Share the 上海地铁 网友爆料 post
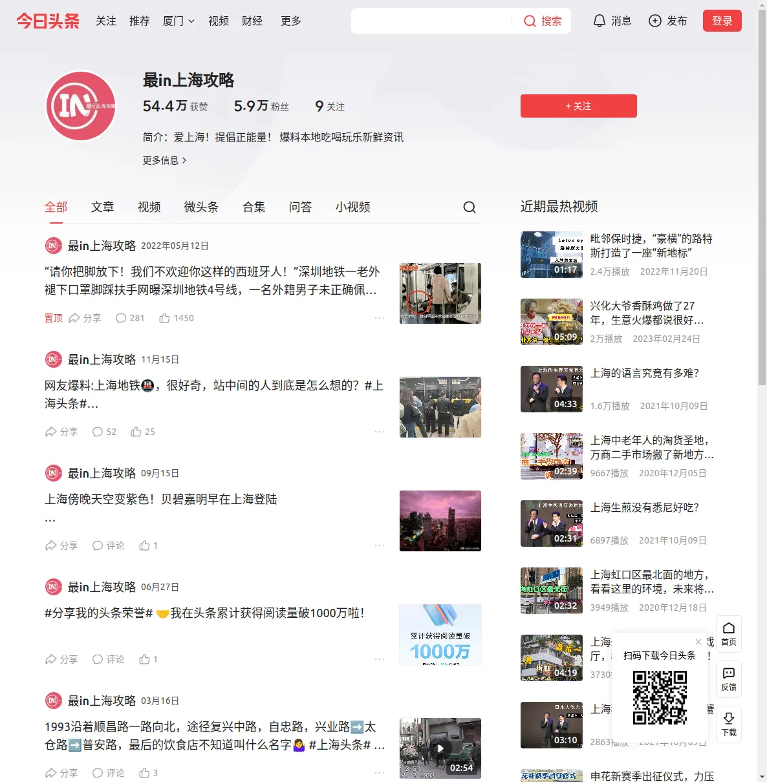Screen dimensions: 767x782 click(61, 432)
